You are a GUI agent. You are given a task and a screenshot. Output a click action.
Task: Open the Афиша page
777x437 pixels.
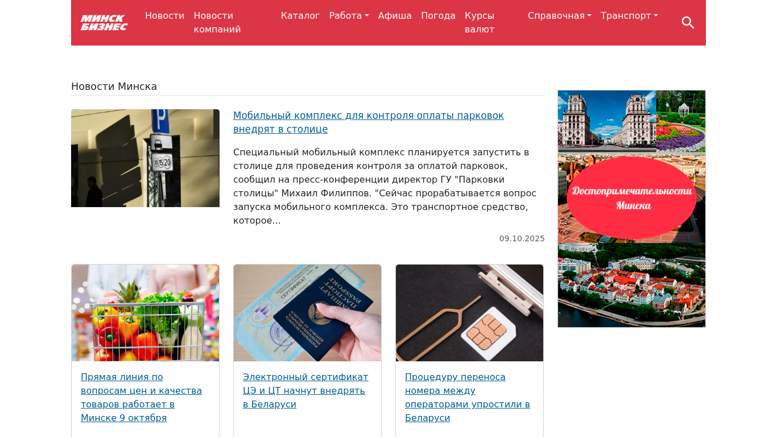click(x=395, y=16)
